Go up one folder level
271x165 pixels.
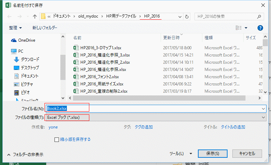click(35, 17)
